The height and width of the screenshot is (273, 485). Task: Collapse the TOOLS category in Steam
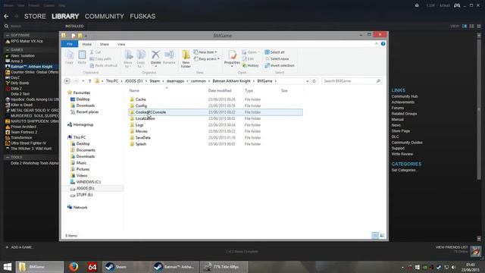tap(8, 157)
